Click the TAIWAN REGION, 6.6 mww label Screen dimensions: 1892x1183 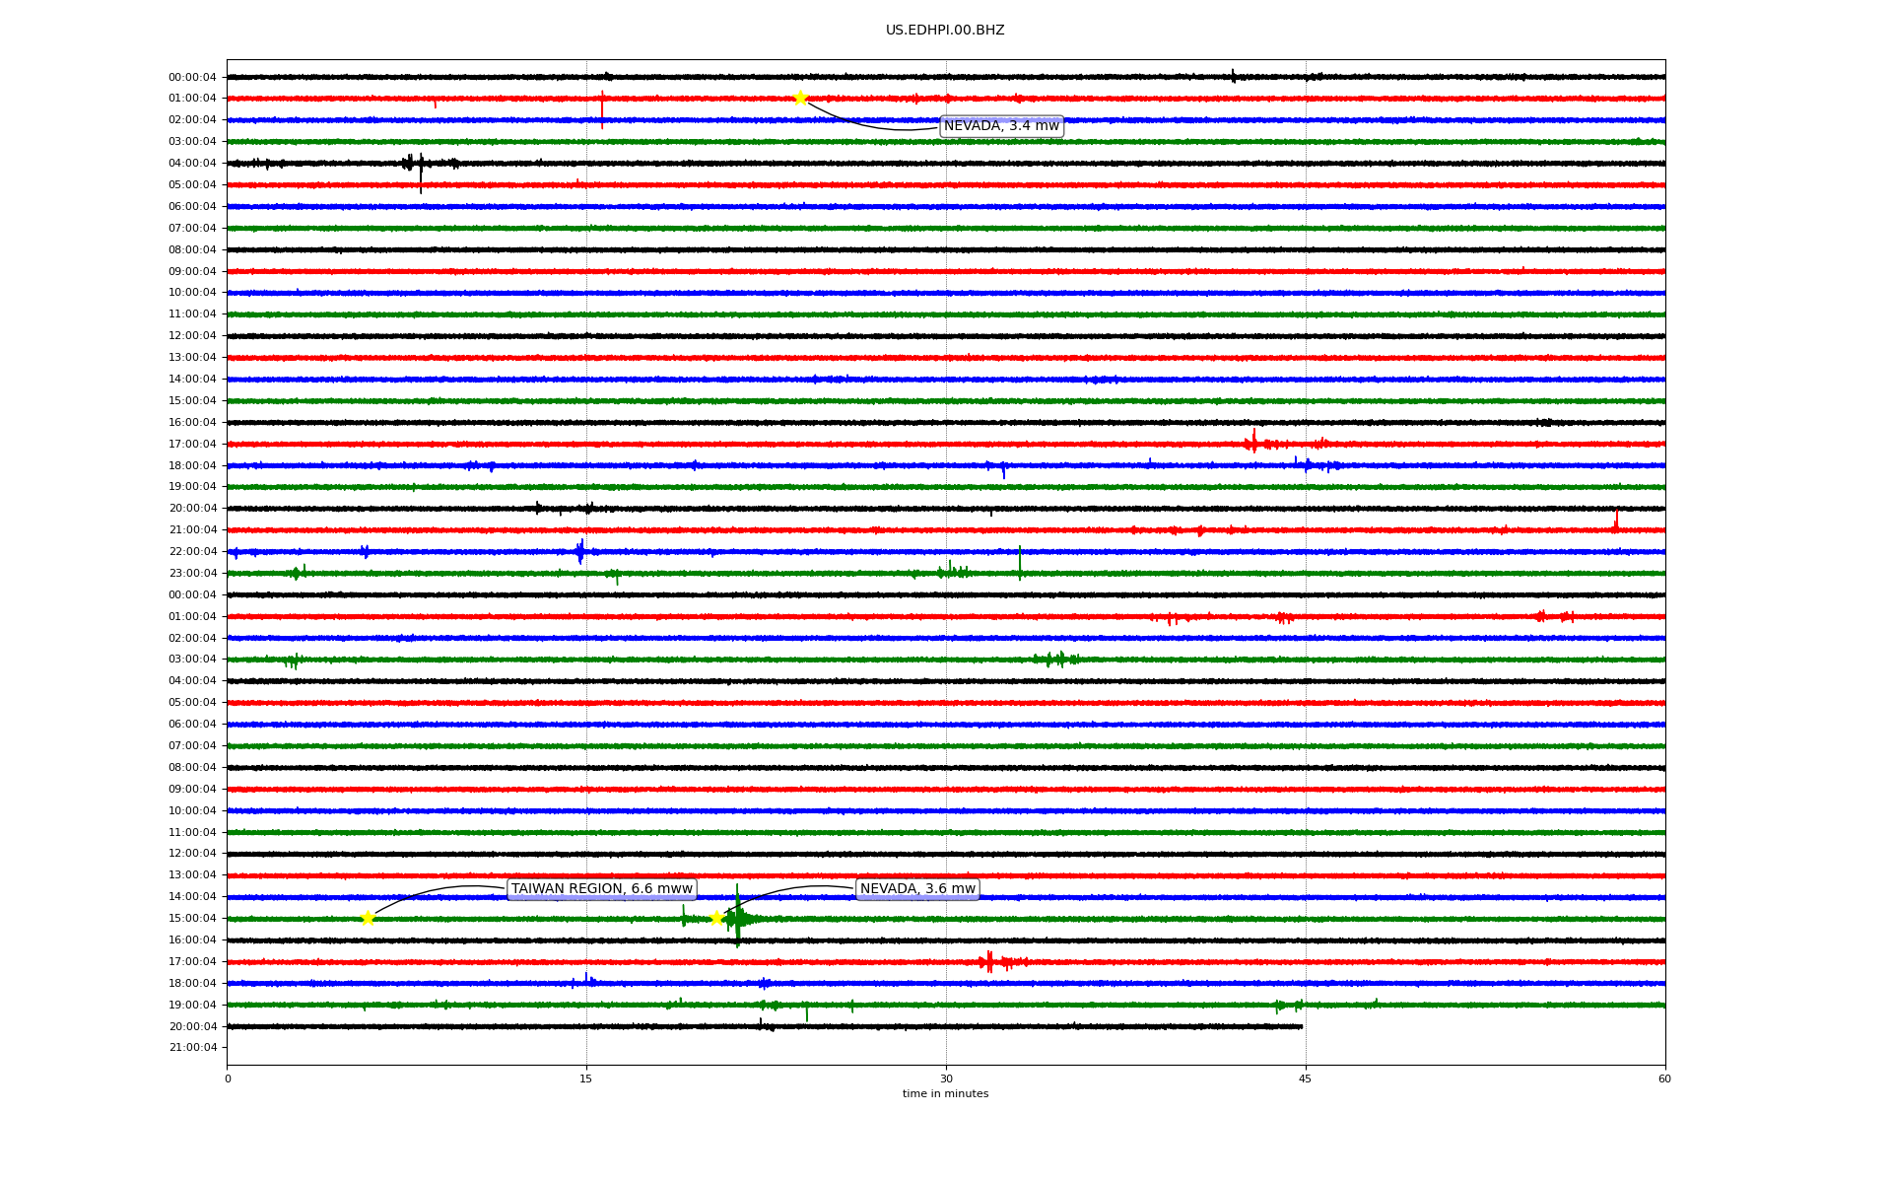[x=601, y=888]
